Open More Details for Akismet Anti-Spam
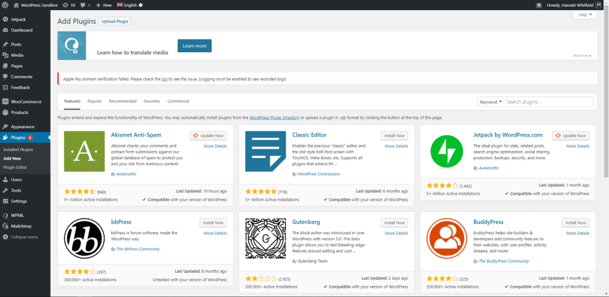Image resolution: width=609 pixels, height=297 pixels. point(215,146)
